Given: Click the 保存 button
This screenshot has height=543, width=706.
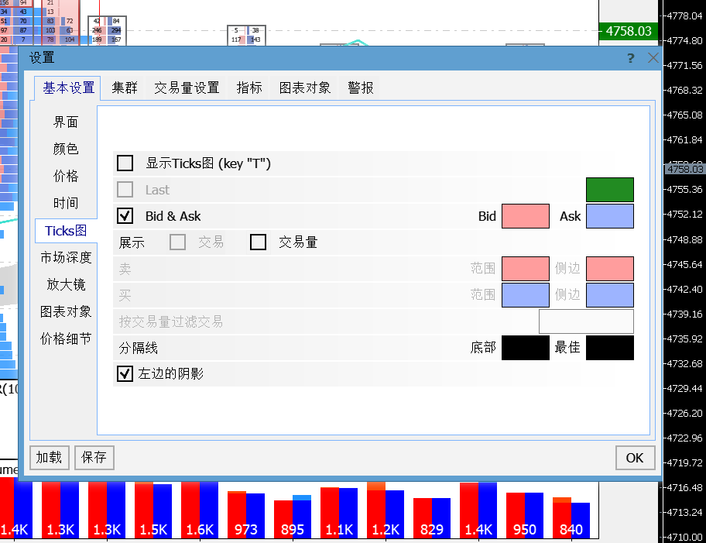Looking at the screenshot, I should (x=94, y=458).
